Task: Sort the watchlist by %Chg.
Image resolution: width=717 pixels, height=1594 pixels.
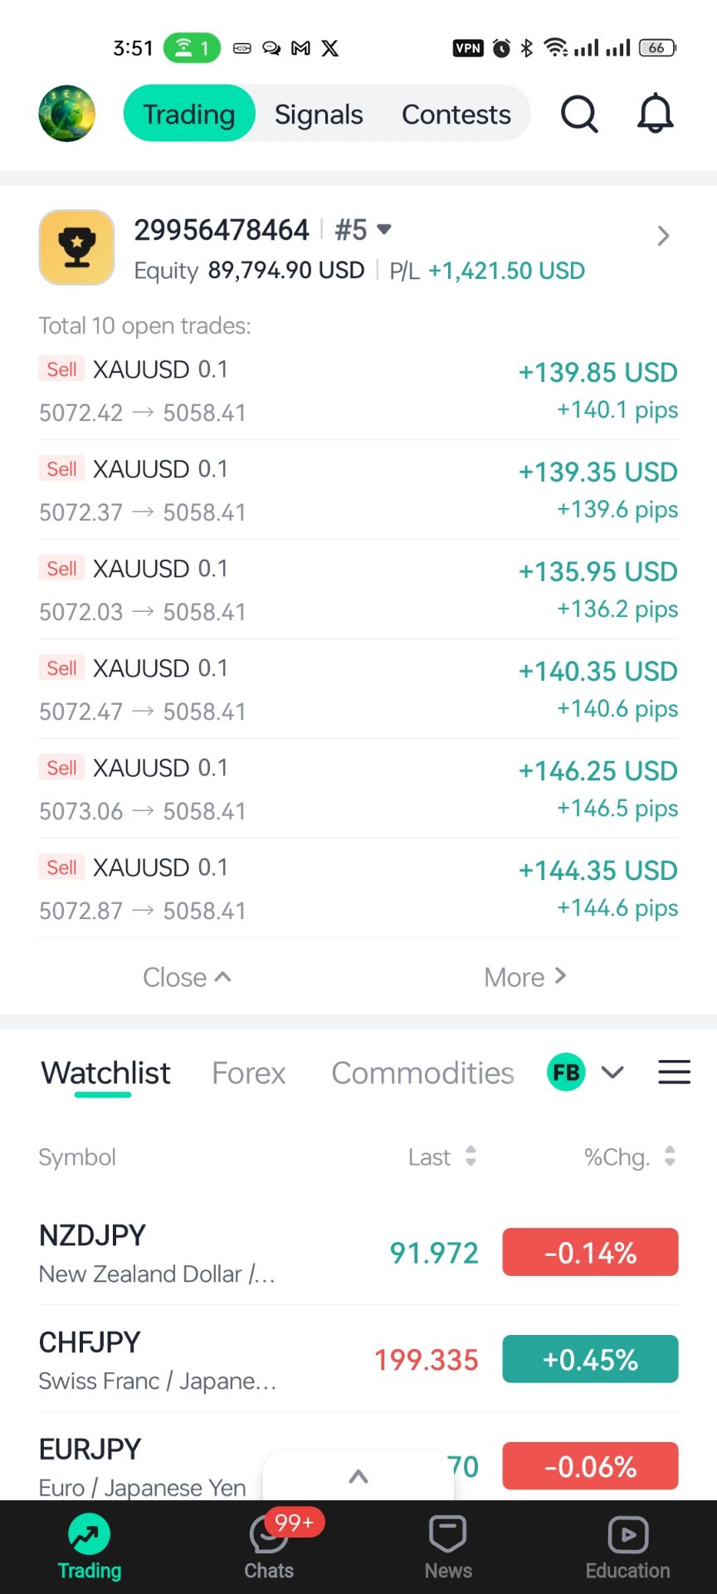Action: point(630,1156)
